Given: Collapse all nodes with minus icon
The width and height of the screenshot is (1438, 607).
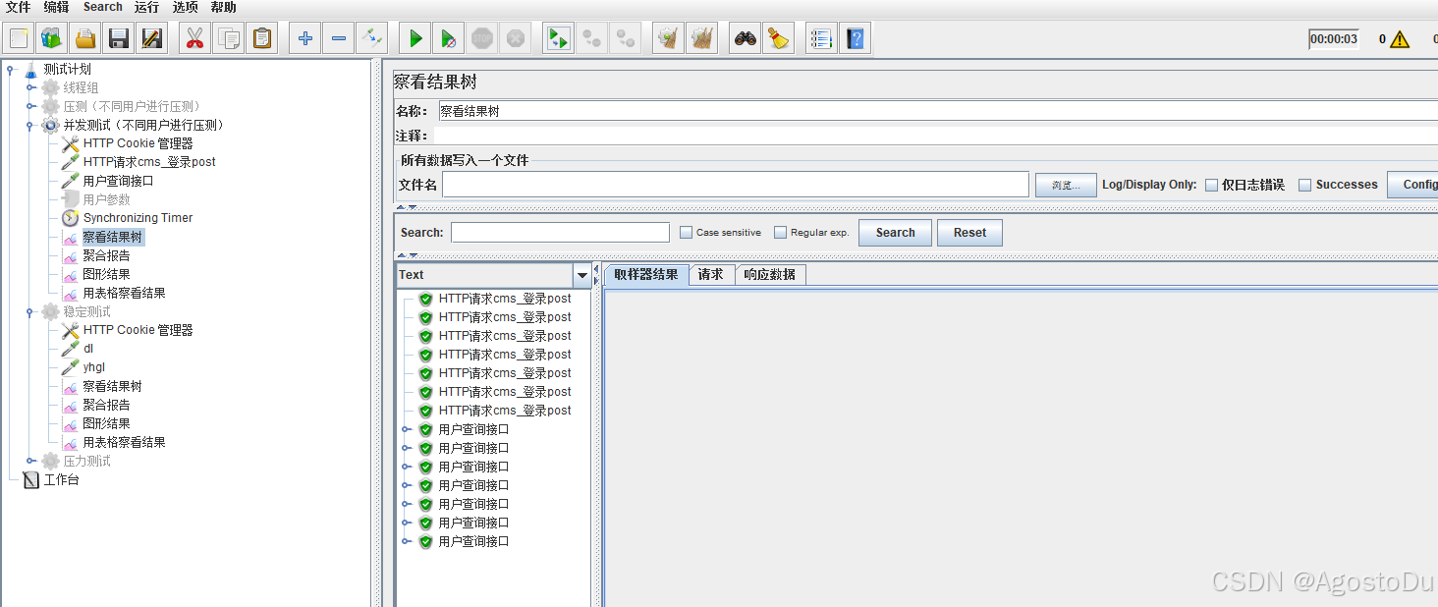Looking at the screenshot, I should click(339, 38).
